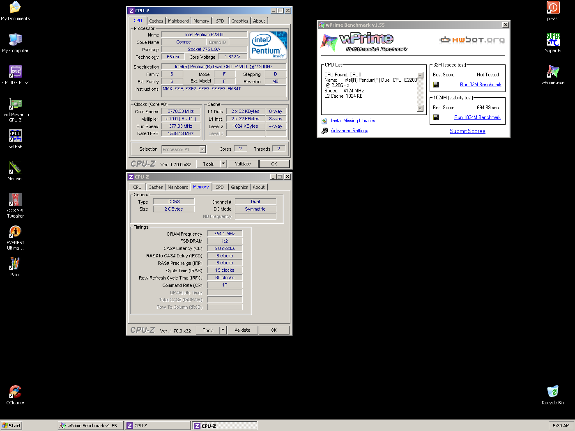575x431 pixels.
Task: Click Core Voltage value 1.672 V
Action: (x=232, y=57)
